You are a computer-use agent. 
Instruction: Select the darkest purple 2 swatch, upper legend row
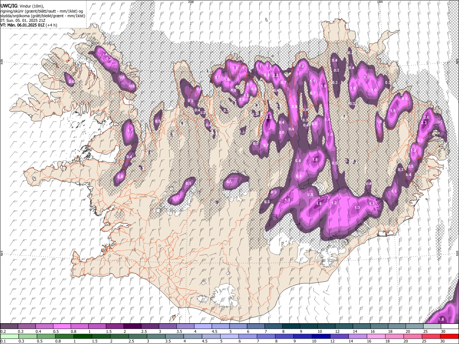[x=132, y=326]
